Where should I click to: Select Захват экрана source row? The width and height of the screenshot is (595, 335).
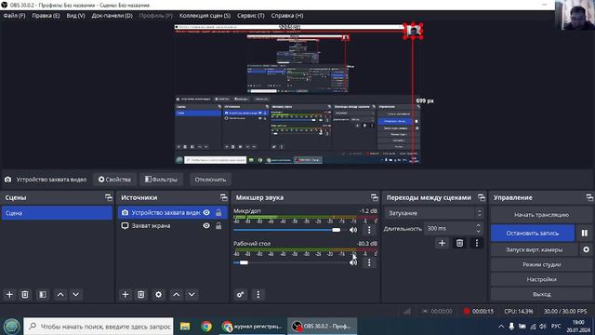[172, 225]
